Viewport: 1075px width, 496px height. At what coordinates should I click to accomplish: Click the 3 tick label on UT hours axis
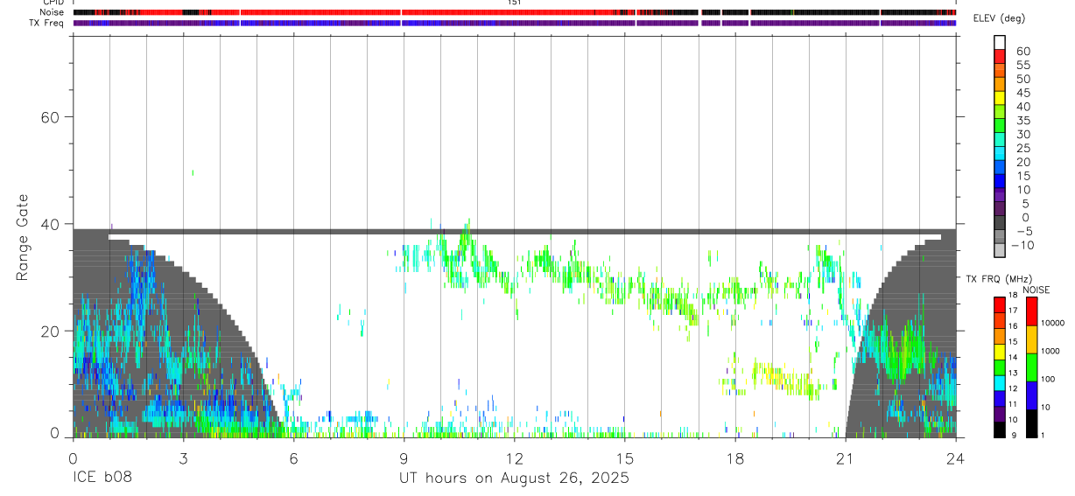tap(183, 458)
